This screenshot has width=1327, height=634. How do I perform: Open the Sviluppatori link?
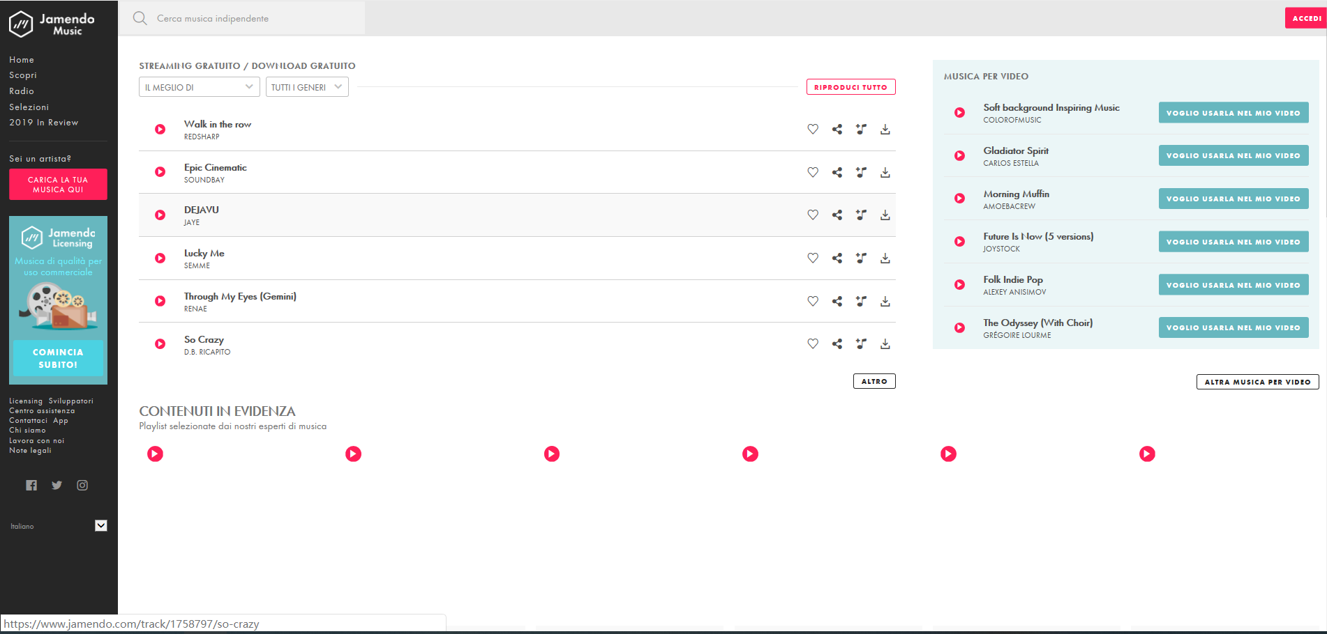[71, 401]
